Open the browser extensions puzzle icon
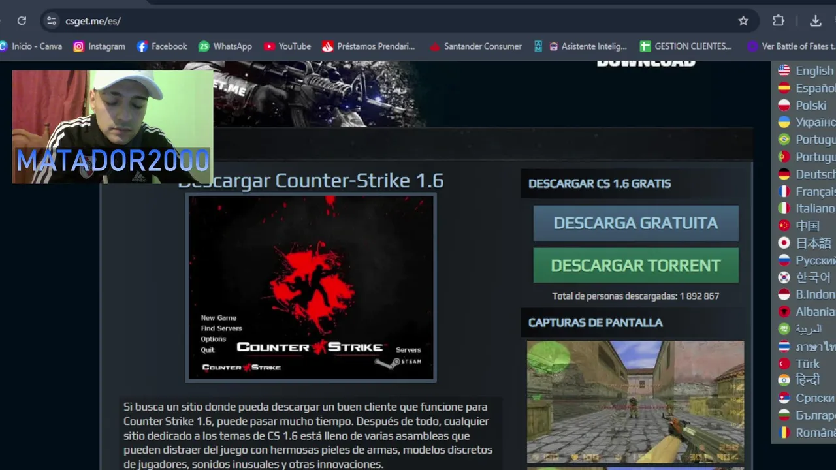 779,21
